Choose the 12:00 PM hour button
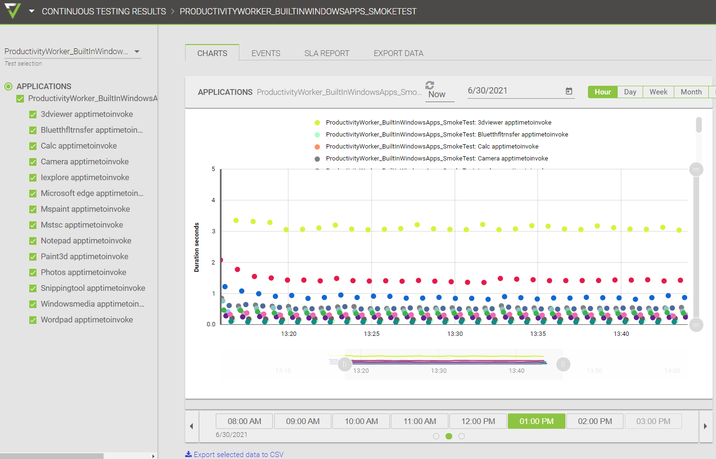Screen dimensions: 716x459 point(478,421)
